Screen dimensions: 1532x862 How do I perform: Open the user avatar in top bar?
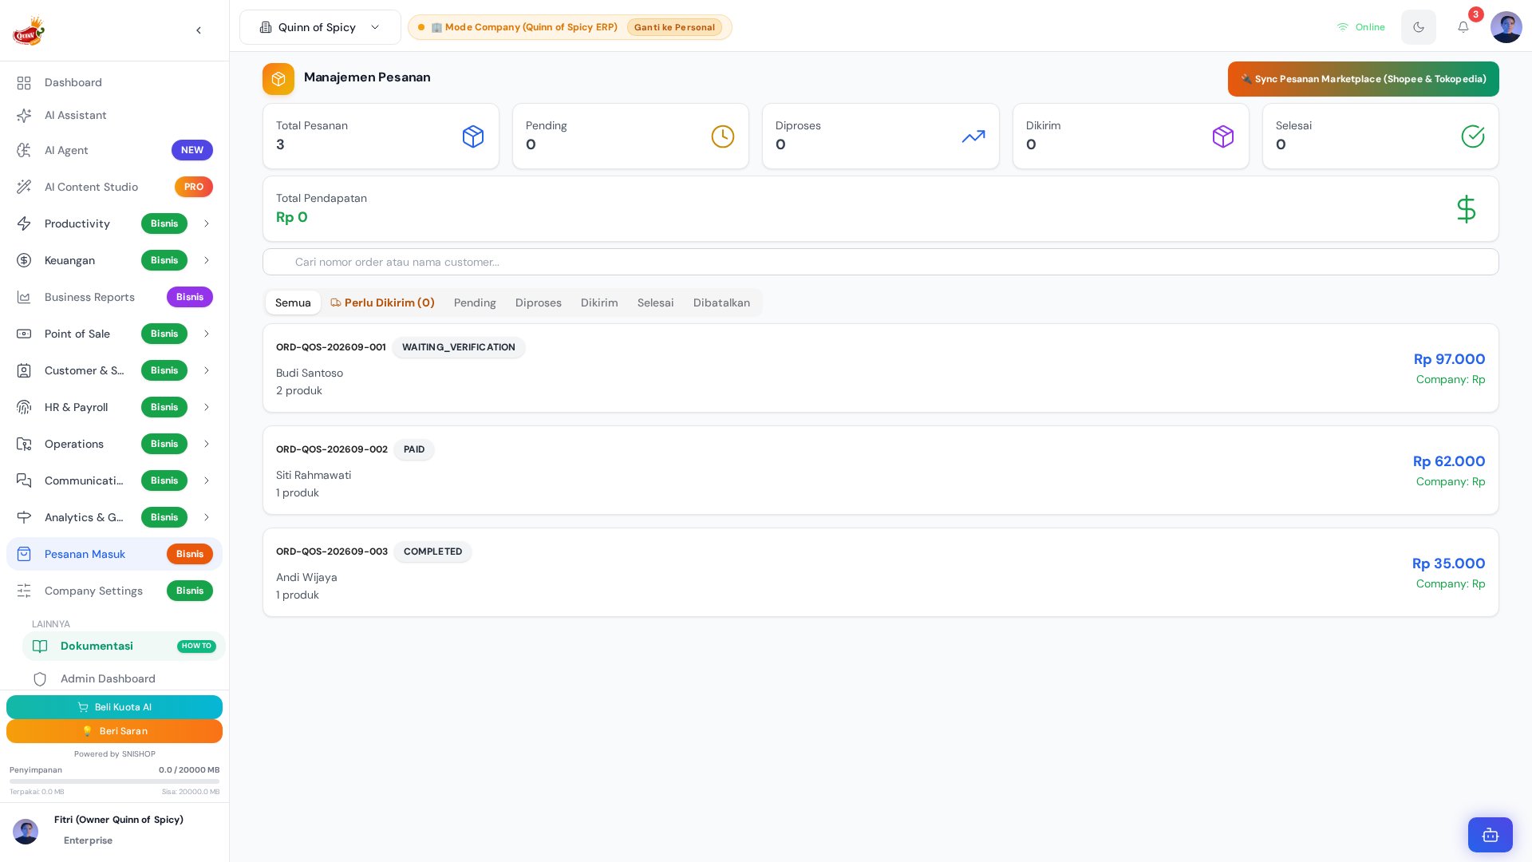tap(1506, 27)
